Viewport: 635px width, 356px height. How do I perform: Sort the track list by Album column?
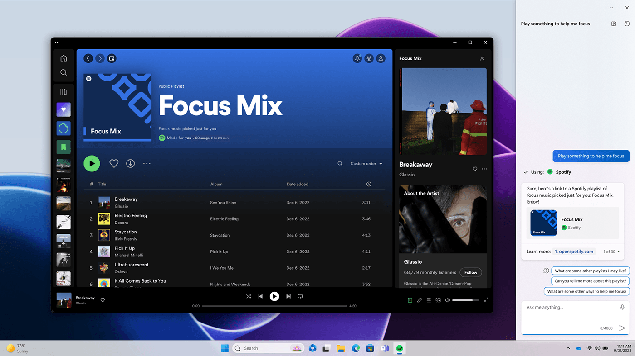click(216, 184)
